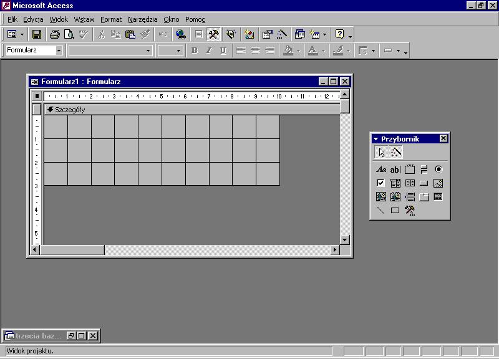This screenshot has height=359, width=499.
Task: Choose the Image control tool
Action: click(x=438, y=183)
